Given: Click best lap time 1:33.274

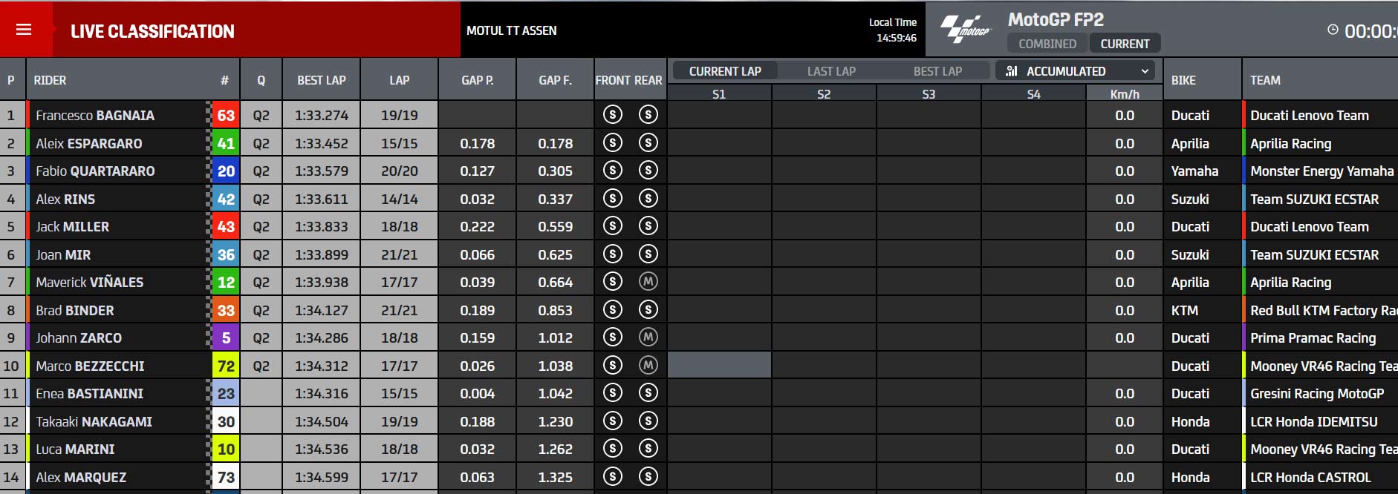Looking at the screenshot, I should pos(322,115).
